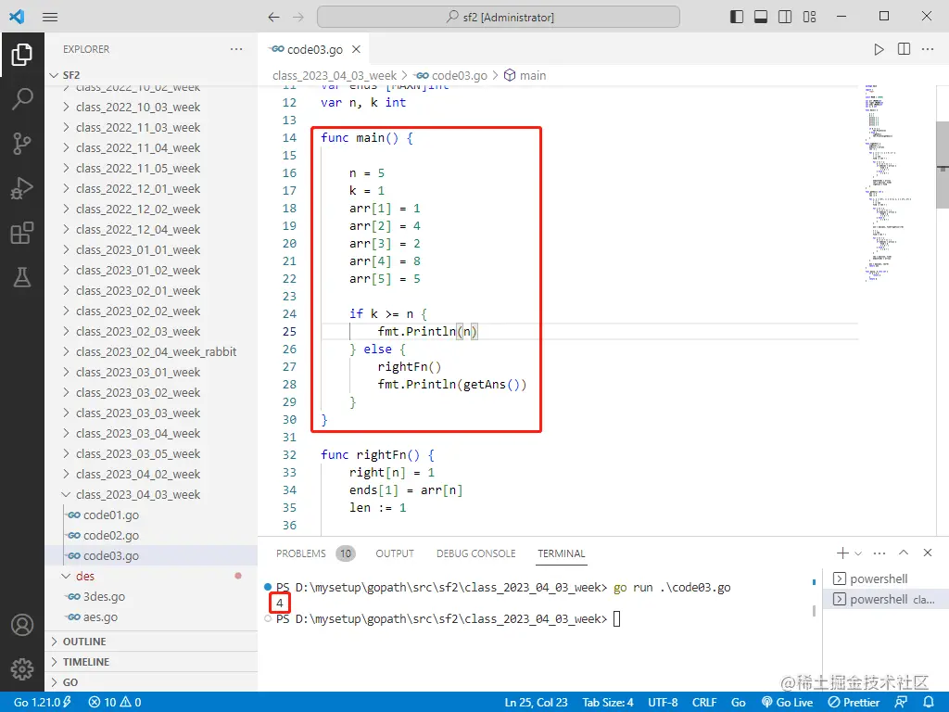Select the TERMINAL tab
This screenshot has height=712, width=949.
561,553
